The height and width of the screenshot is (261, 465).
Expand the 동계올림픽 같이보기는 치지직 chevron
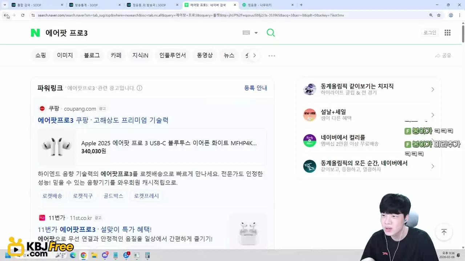coord(433,90)
